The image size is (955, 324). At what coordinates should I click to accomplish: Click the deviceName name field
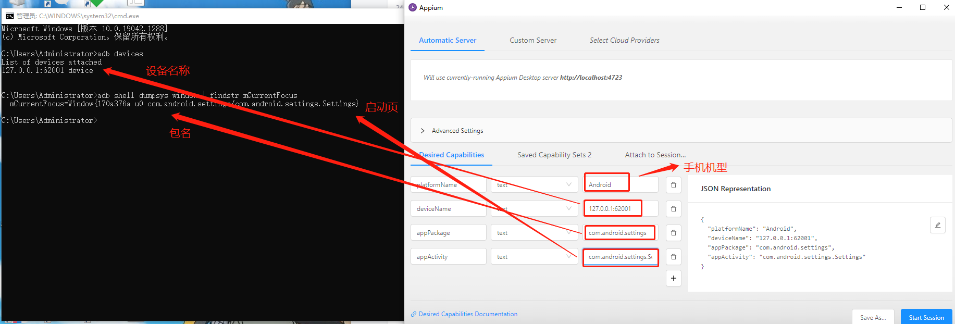tap(449, 209)
